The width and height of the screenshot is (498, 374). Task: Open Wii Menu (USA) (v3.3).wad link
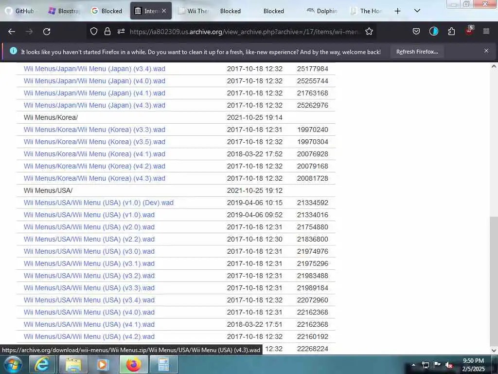coord(89,288)
